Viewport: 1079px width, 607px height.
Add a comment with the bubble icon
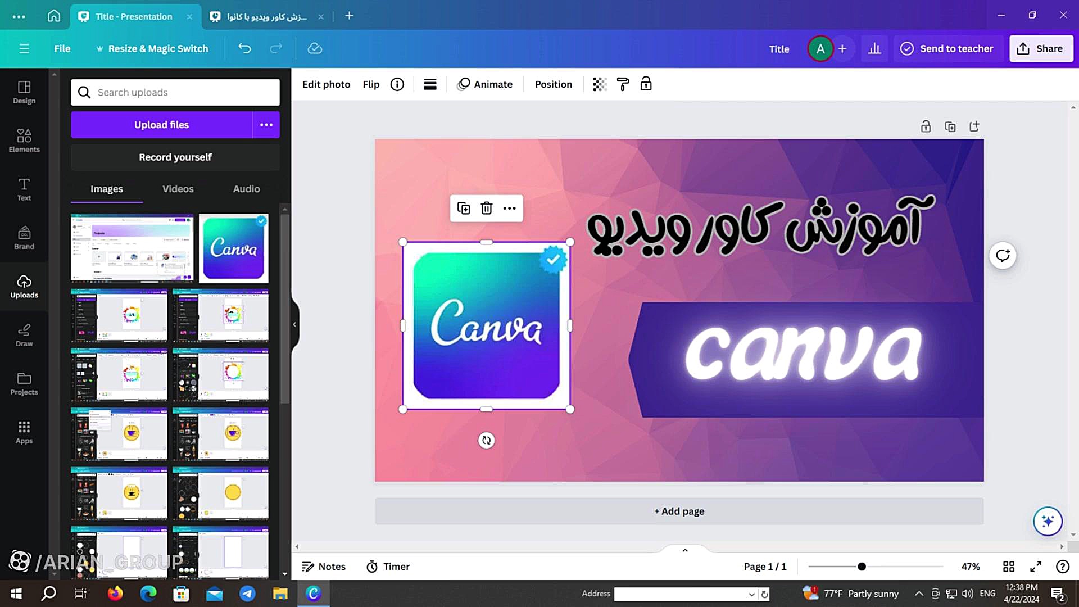1003,256
